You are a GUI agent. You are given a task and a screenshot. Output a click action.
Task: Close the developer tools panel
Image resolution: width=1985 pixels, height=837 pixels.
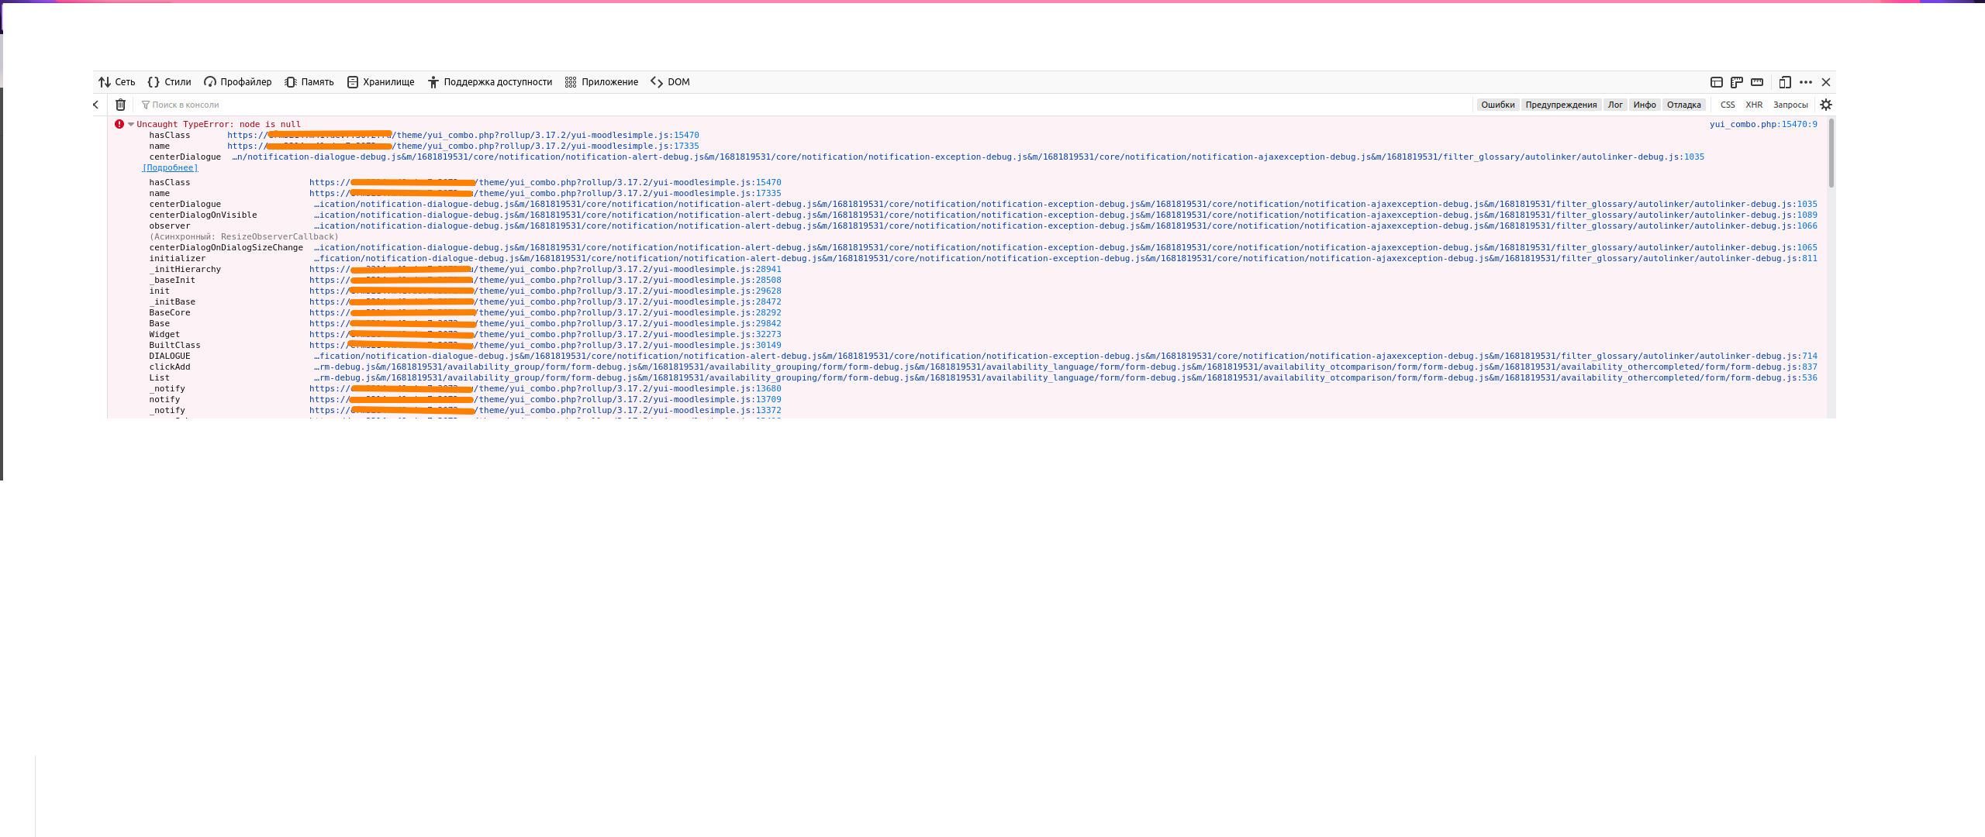pos(1826,82)
